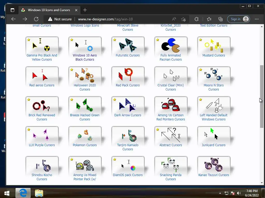Click the Action Center flag tray icon
This screenshot has height=198, width=265.
click(233, 193)
